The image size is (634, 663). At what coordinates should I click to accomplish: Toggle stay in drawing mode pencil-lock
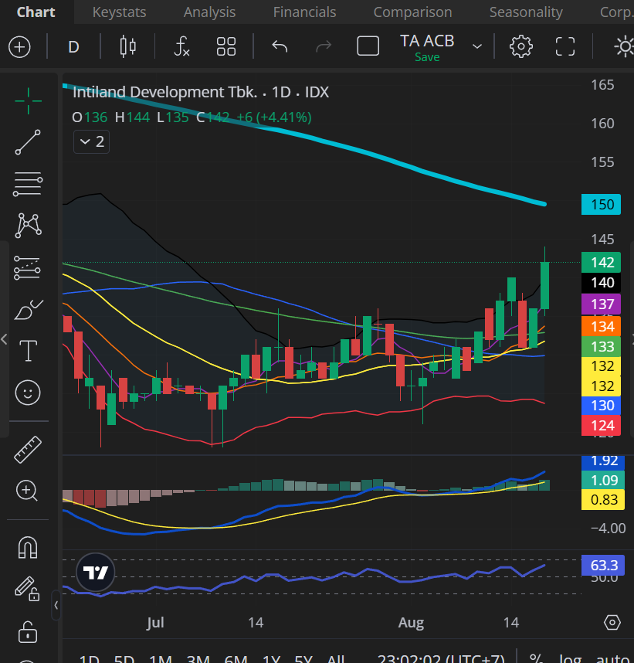coord(28,589)
